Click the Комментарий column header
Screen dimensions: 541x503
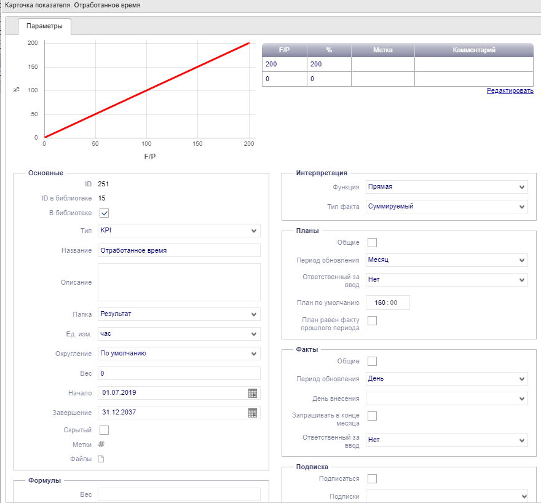473,50
